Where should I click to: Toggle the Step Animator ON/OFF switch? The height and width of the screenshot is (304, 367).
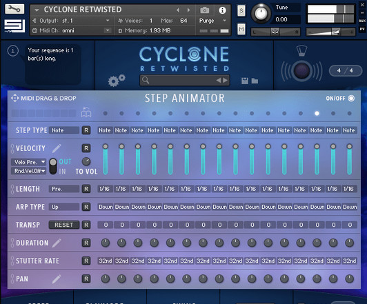coord(351,98)
